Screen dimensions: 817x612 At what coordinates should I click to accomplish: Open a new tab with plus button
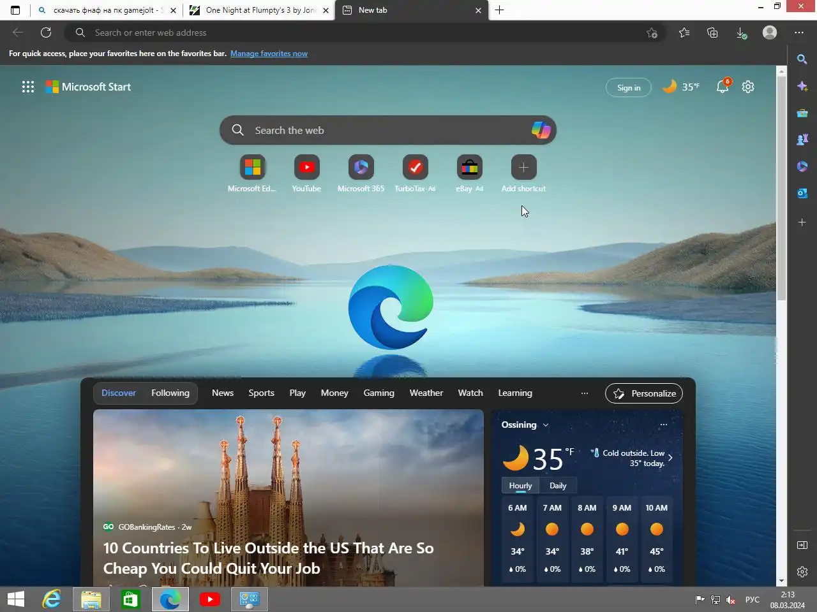[x=500, y=10]
